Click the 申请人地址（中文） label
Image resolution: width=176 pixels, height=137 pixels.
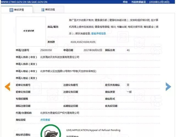click(x=26, y=71)
